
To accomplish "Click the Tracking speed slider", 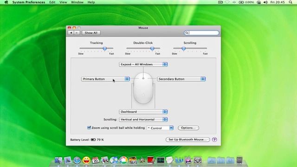I will point(97,48).
